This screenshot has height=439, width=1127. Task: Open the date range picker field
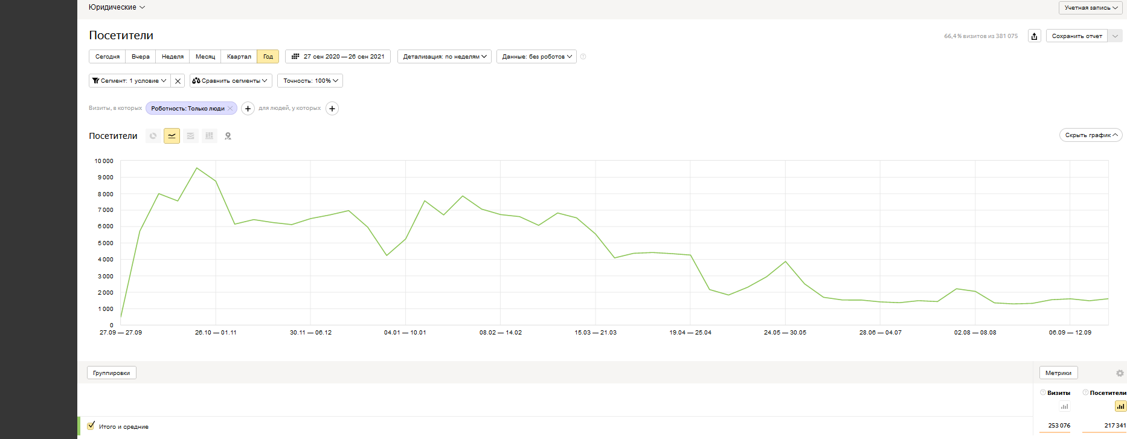[338, 57]
